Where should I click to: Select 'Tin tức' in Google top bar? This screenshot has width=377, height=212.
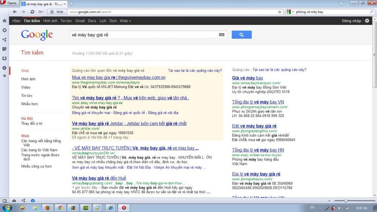pyautogui.click(x=66, y=21)
